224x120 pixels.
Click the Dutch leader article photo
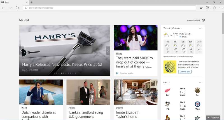click(x=41, y=92)
